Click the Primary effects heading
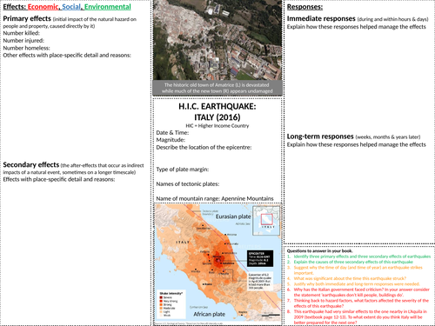This screenshot has height=326, width=435. click(27, 18)
